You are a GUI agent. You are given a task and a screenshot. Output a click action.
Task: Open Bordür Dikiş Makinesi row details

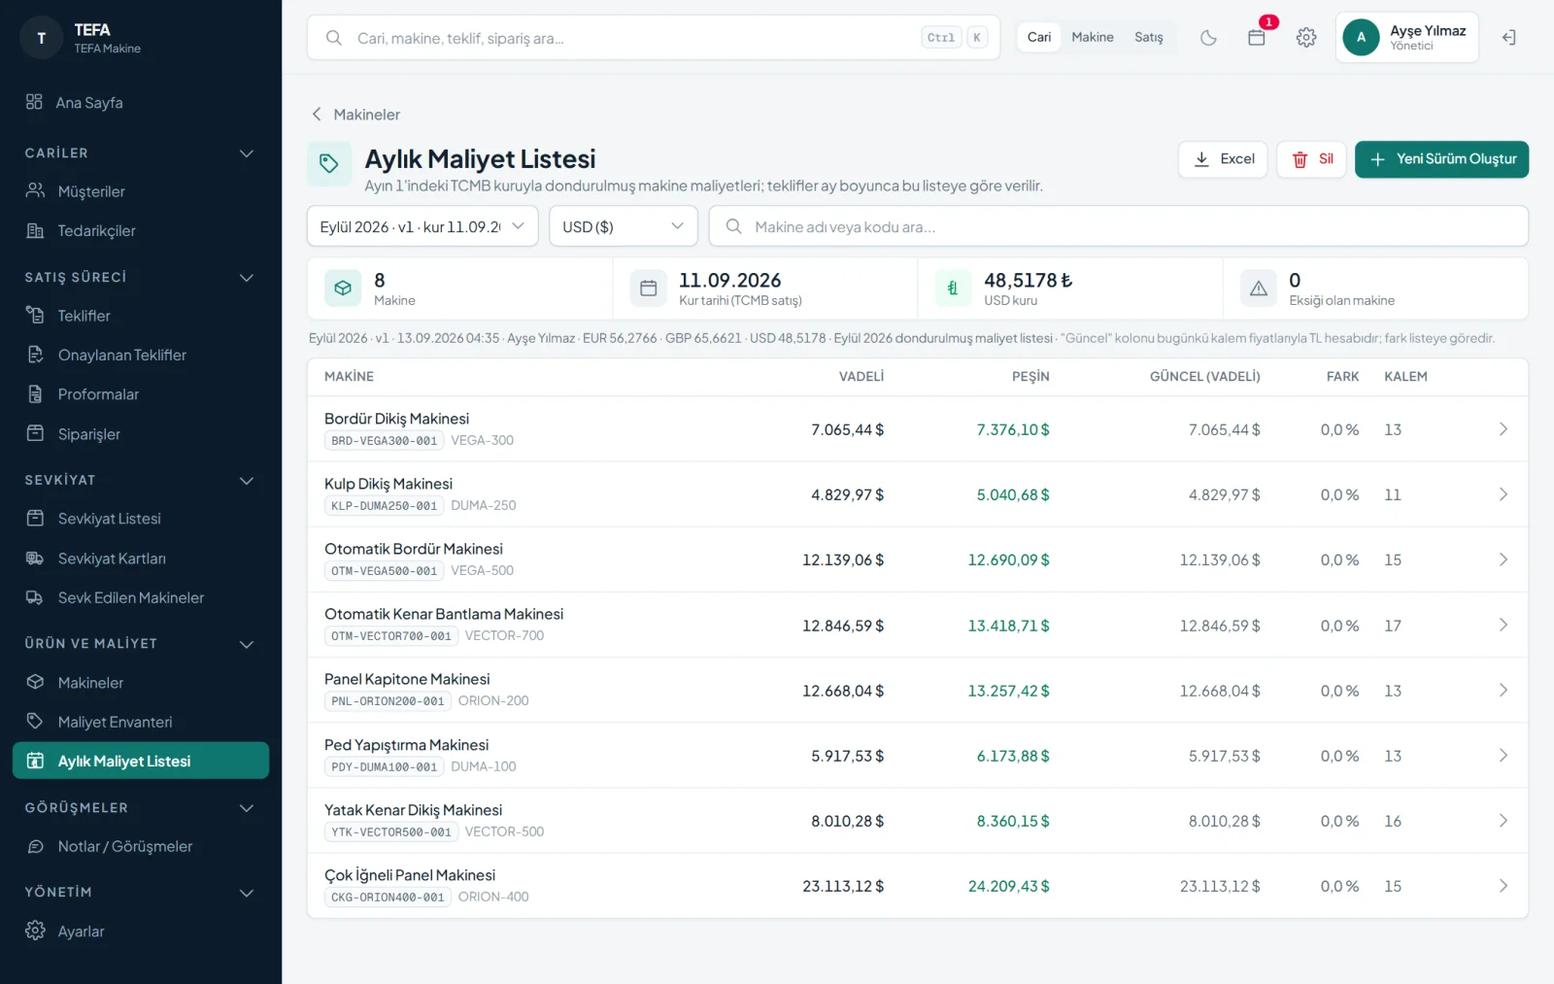click(918, 429)
